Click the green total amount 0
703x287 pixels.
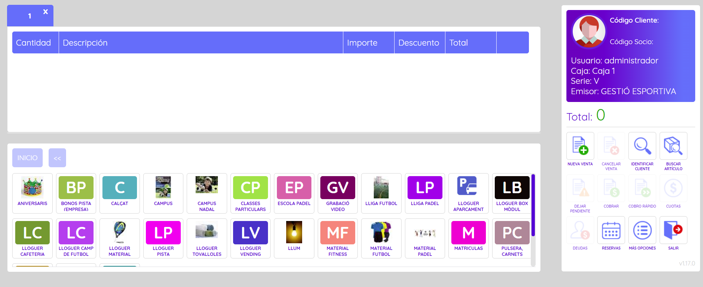pyautogui.click(x=601, y=115)
